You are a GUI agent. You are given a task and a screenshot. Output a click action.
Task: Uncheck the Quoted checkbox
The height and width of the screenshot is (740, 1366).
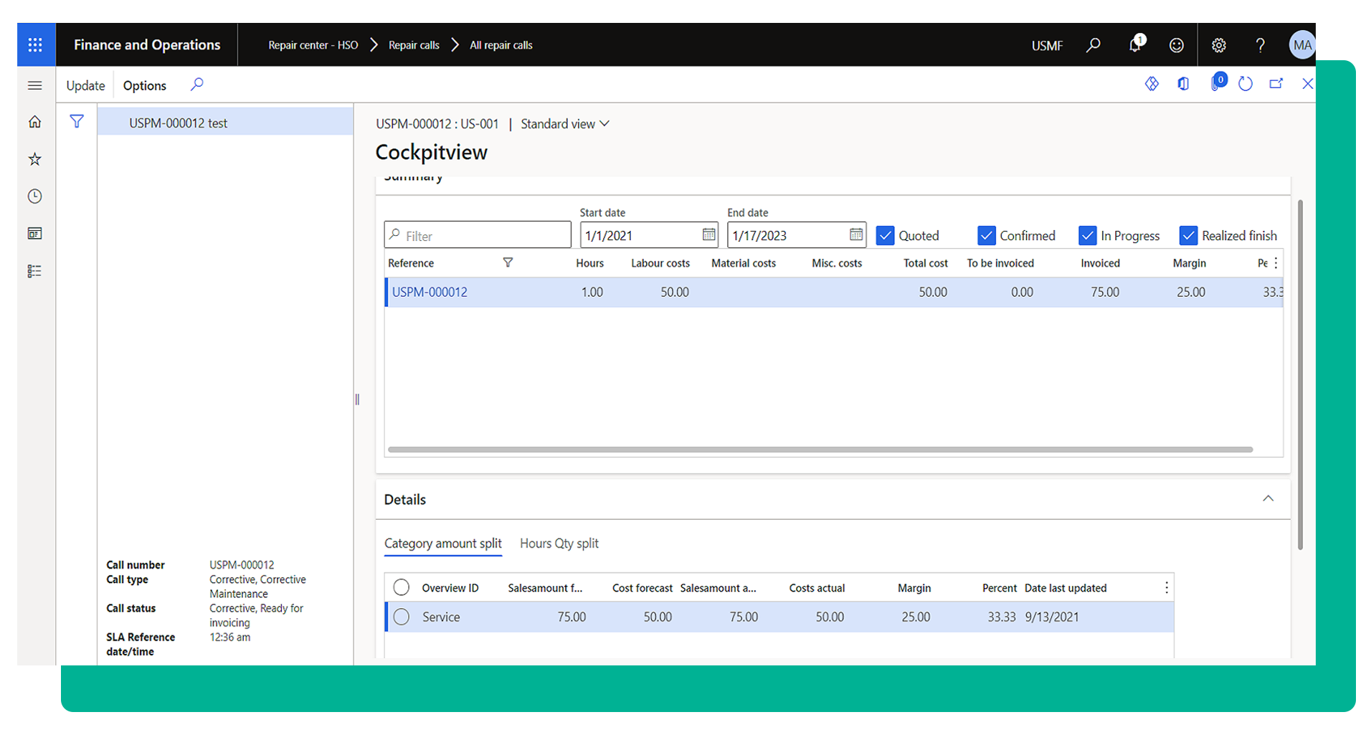886,236
